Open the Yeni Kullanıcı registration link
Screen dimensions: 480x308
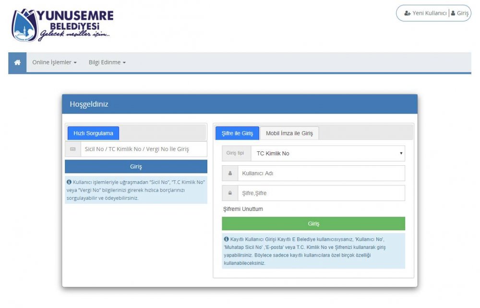[425, 13]
